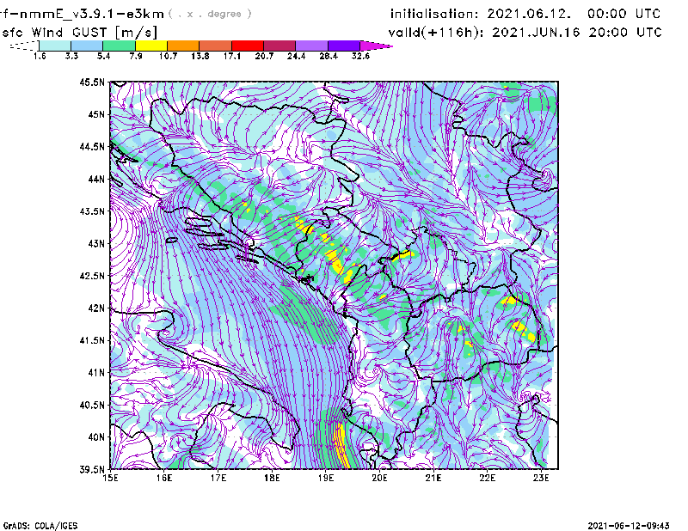Viewport: 688px width, 531px height.
Task: Click the '( . x . degree )' grey text
Action: pos(210,14)
